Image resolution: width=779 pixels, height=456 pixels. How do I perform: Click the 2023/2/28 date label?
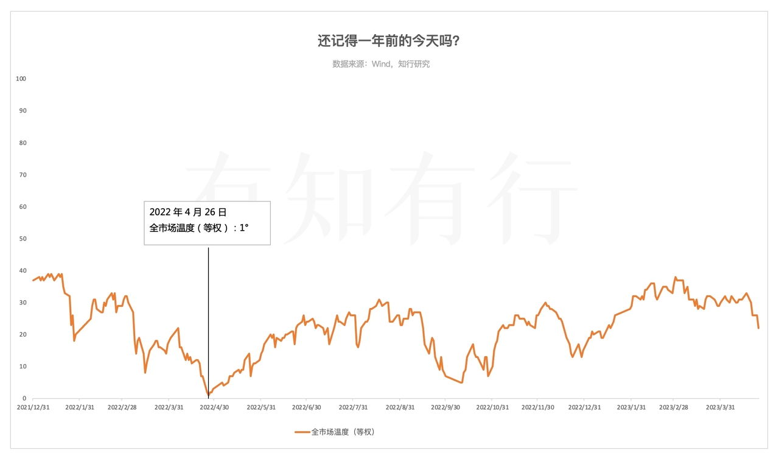tap(674, 407)
